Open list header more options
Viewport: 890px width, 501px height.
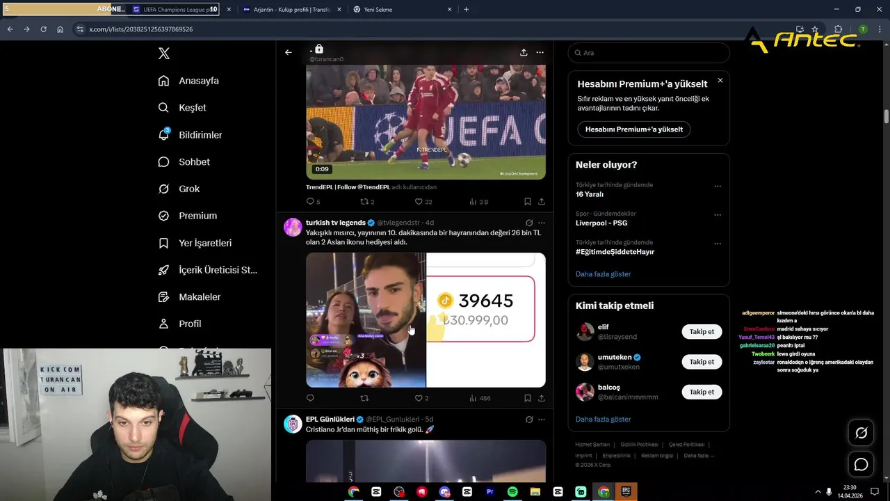coord(540,52)
